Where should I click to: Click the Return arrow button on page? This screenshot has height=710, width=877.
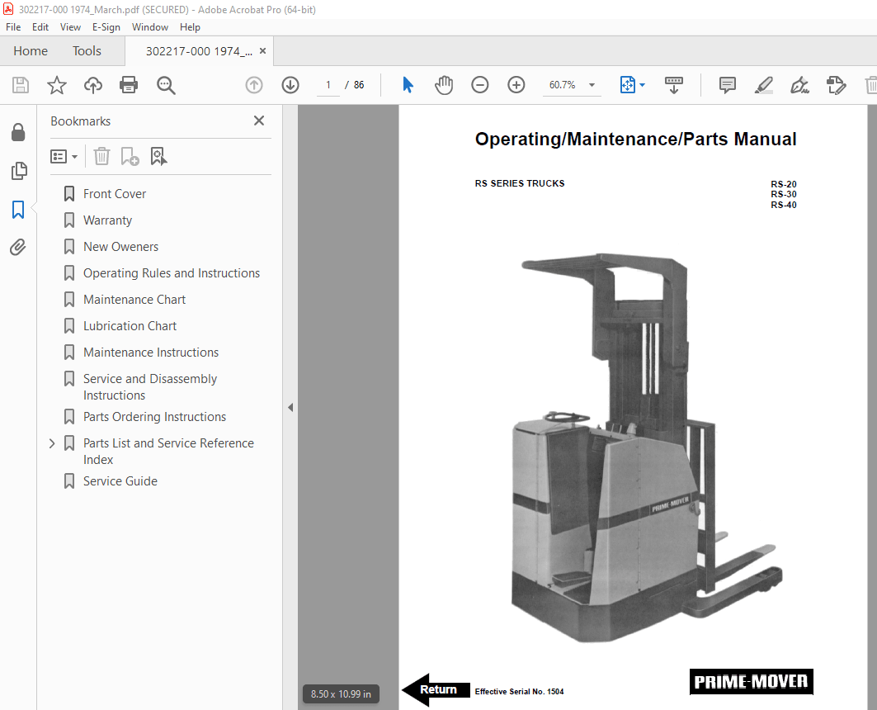point(436,690)
